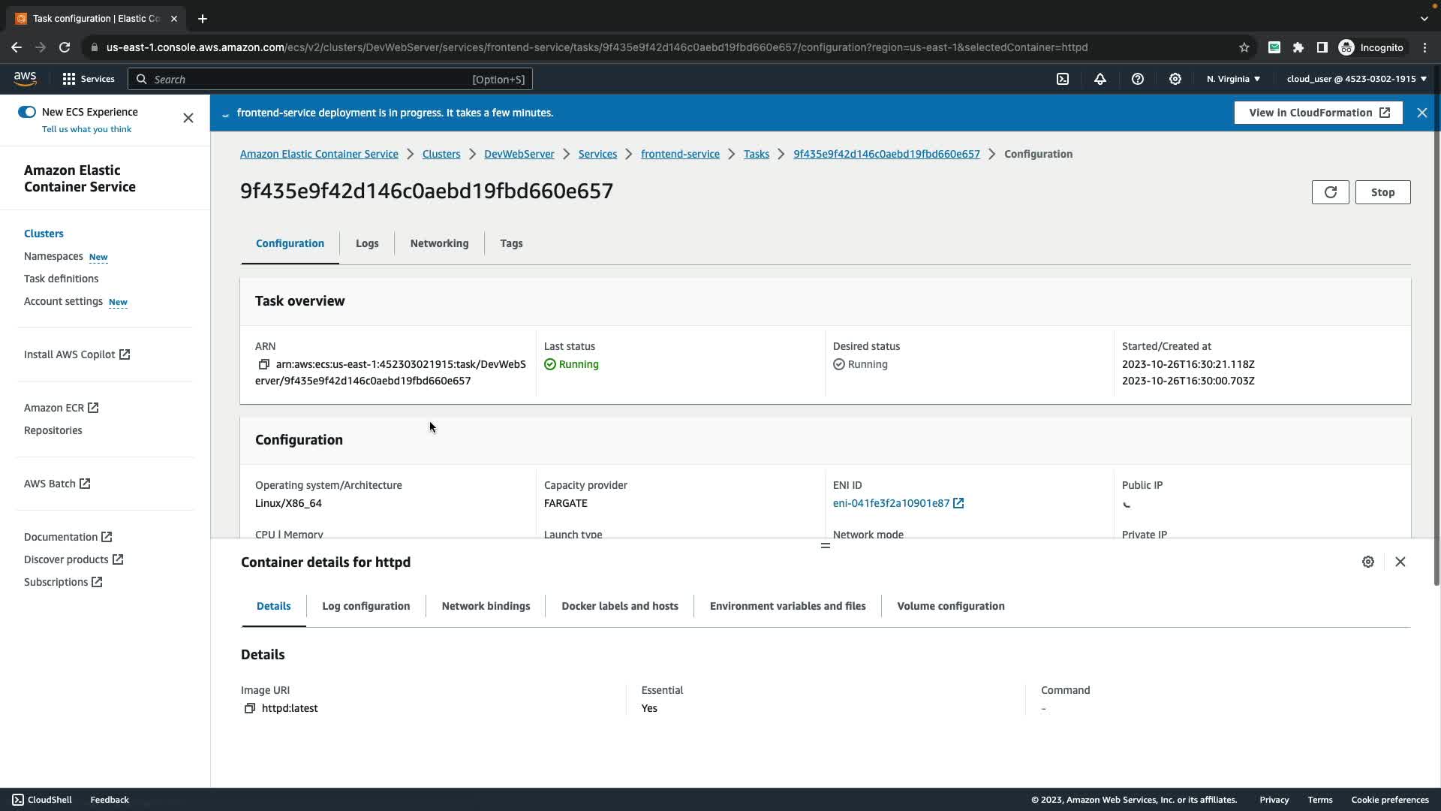This screenshot has width=1441, height=811.
Task: Open the notifications bell
Action: (1100, 79)
